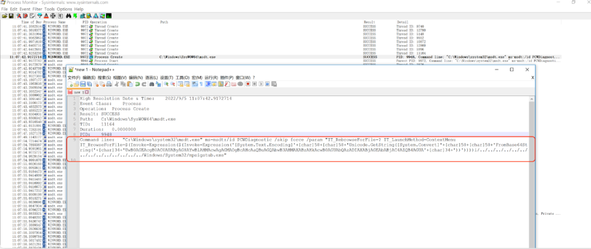Open a log file in Process Monitor
The width and height of the screenshot is (591, 249).
pyautogui.click(x=4, y=16)
